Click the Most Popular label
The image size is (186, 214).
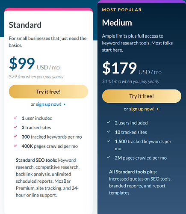pyautogui.click(x=122, y=10)
